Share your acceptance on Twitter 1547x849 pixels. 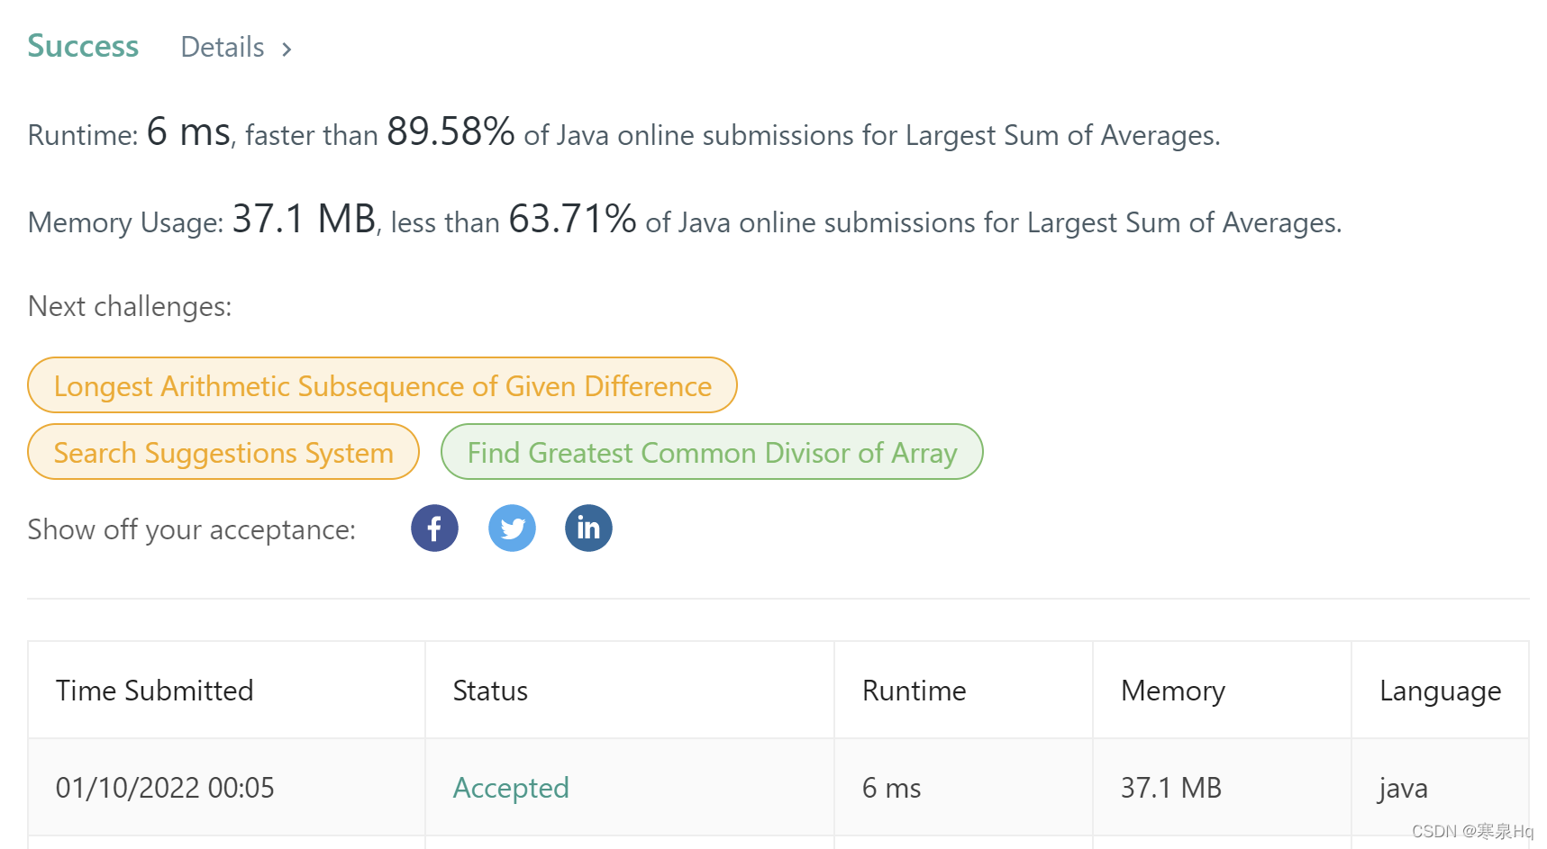(x=512, y=528)
